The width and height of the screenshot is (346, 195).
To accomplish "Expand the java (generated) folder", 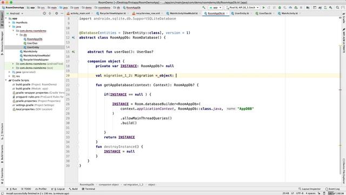I will [10, 72].
